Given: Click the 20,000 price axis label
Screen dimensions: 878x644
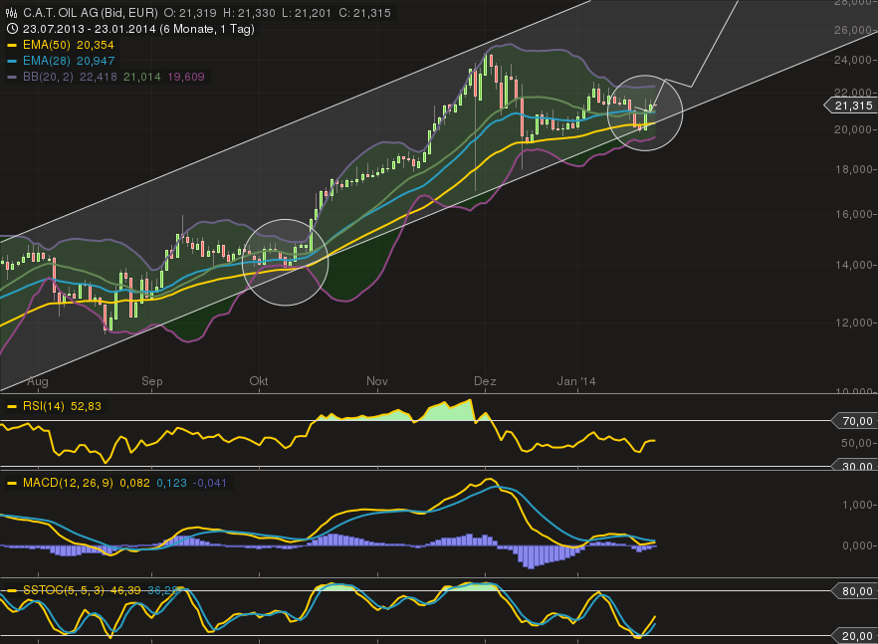Looking at the screenshot, I should [853, 129].
